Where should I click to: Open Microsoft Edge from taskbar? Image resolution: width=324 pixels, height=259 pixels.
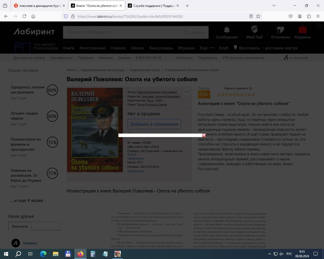coord(43,254)
